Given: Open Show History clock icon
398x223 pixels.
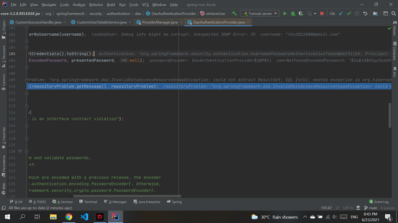Looking at the screenshot, I should 357,14.
